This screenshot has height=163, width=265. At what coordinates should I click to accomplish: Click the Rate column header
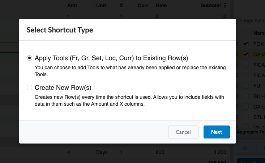(x=161, y=5)
